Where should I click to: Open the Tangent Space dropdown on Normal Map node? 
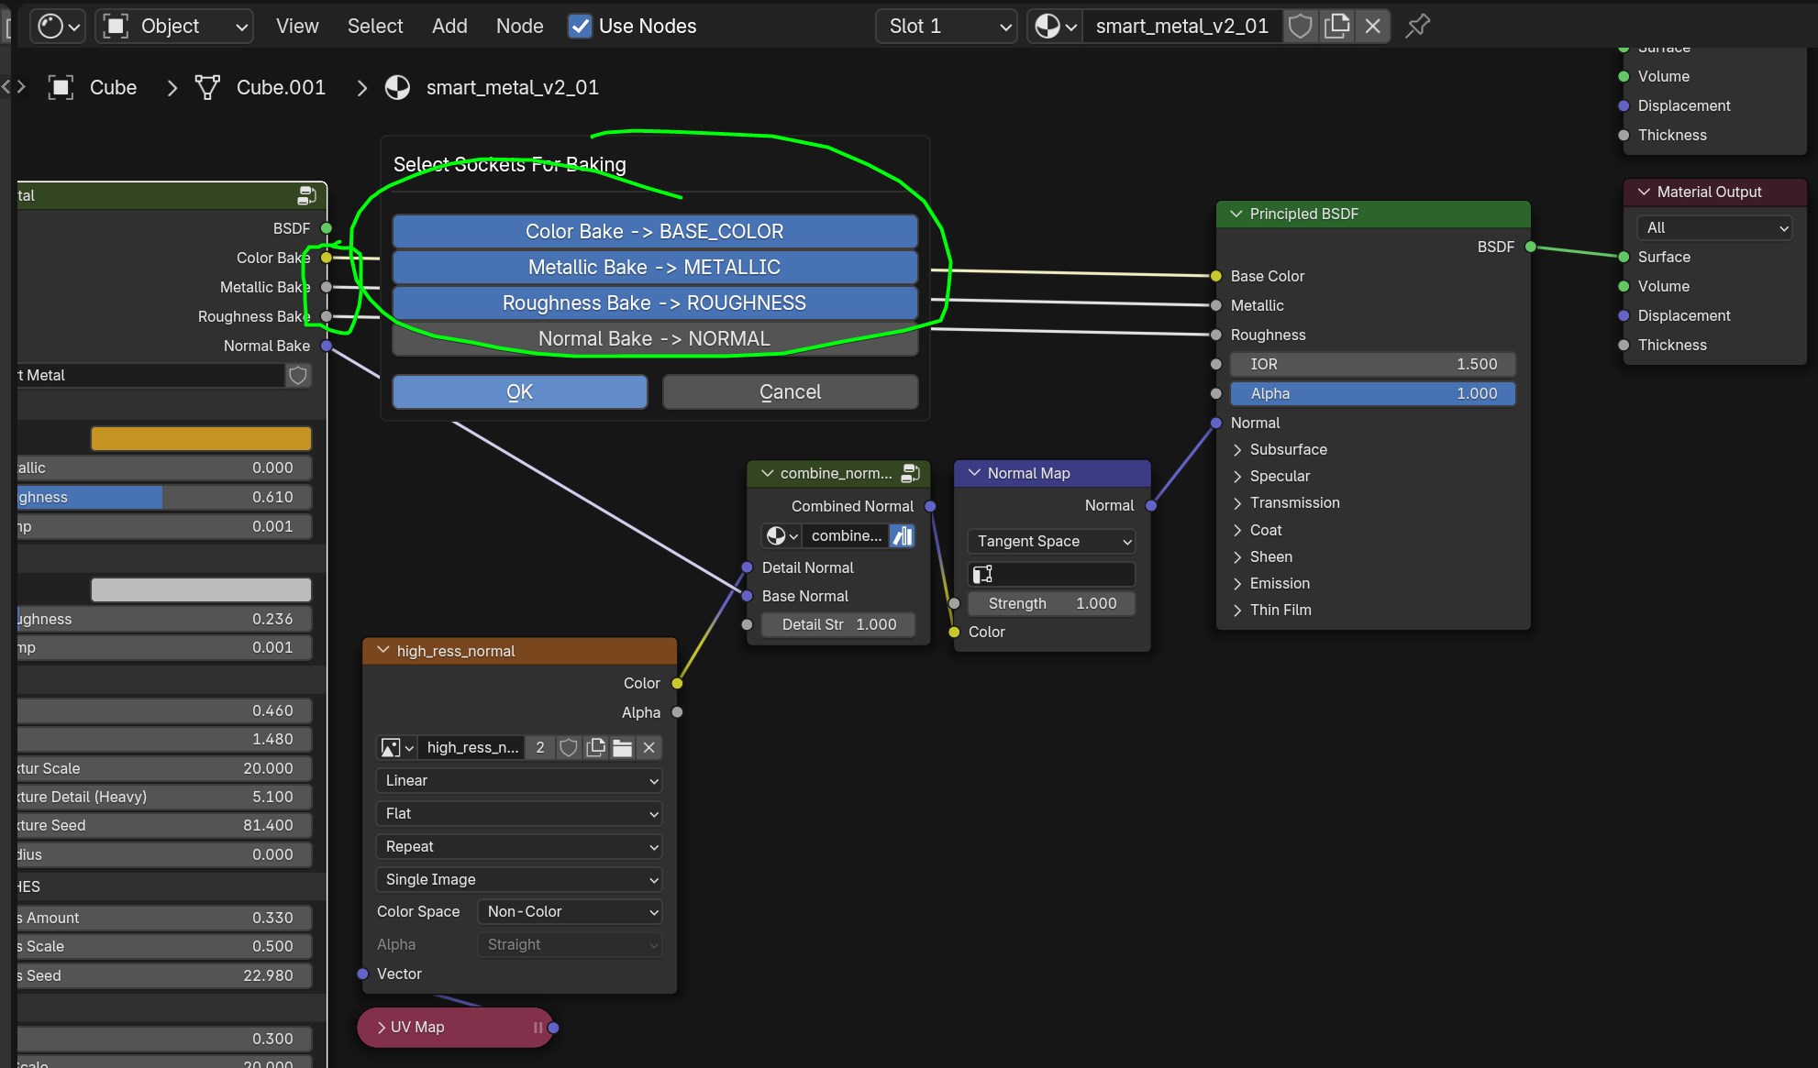tap(1050, 541)
